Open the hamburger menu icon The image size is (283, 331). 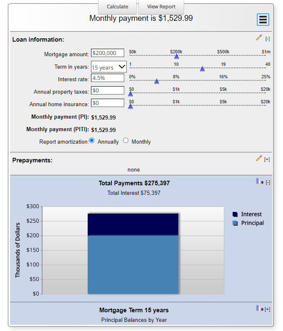pyautogui.click(x=263, y=20)
